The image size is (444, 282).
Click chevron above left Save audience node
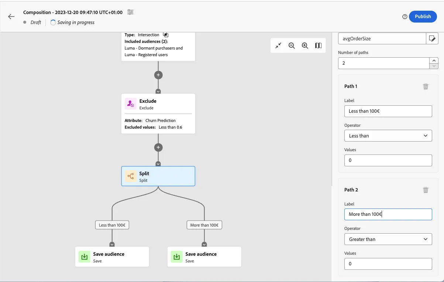[x=112, y=244]
